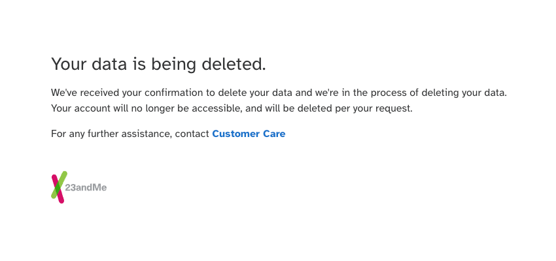Screen dimensions: 556x261
Task: Click the word 'being' in the heading
Action: pyautogui.click(x=173, y=65)
